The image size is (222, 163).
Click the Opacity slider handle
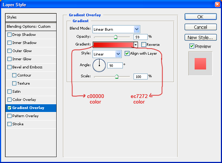tap(116, 37)
